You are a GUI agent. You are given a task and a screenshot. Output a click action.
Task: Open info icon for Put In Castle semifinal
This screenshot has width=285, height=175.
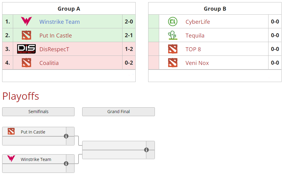[x=66, y=136]
